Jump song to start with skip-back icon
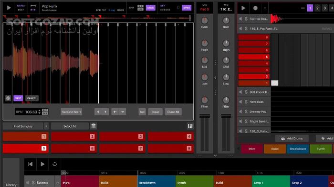The image size is (334, 187). click(x=30, y=164)
